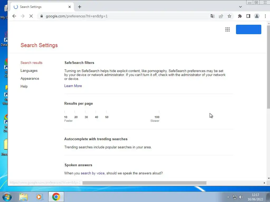Open the translate page icon
Image resolution: width=270 pixels, height=202 pixels.
(x=213, y=16)
